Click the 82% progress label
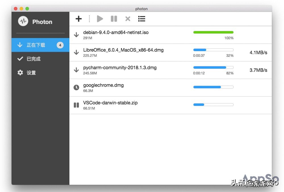The width and height of the screenshot is (284, 192). coord(230,73)
